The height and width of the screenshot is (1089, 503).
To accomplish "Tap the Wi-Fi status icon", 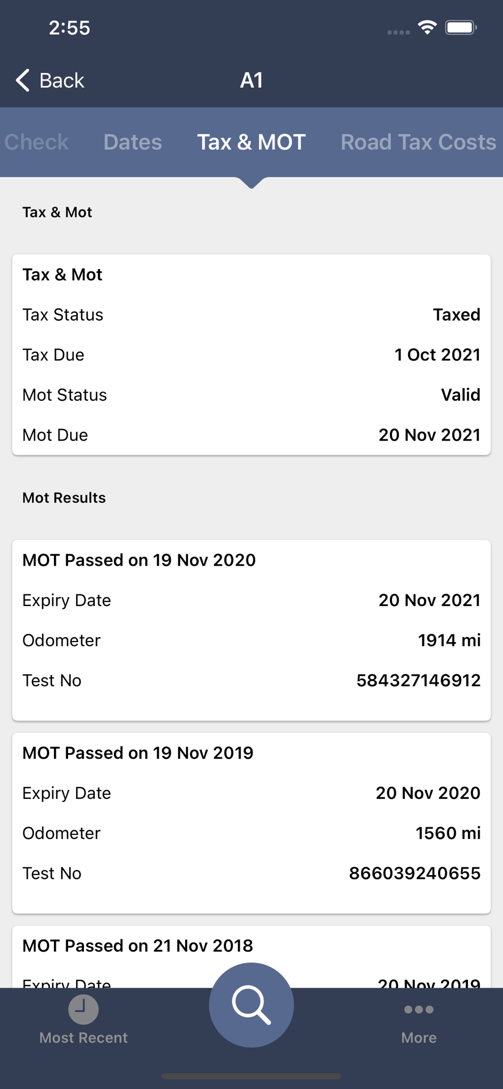I will [x=427, y=27].
